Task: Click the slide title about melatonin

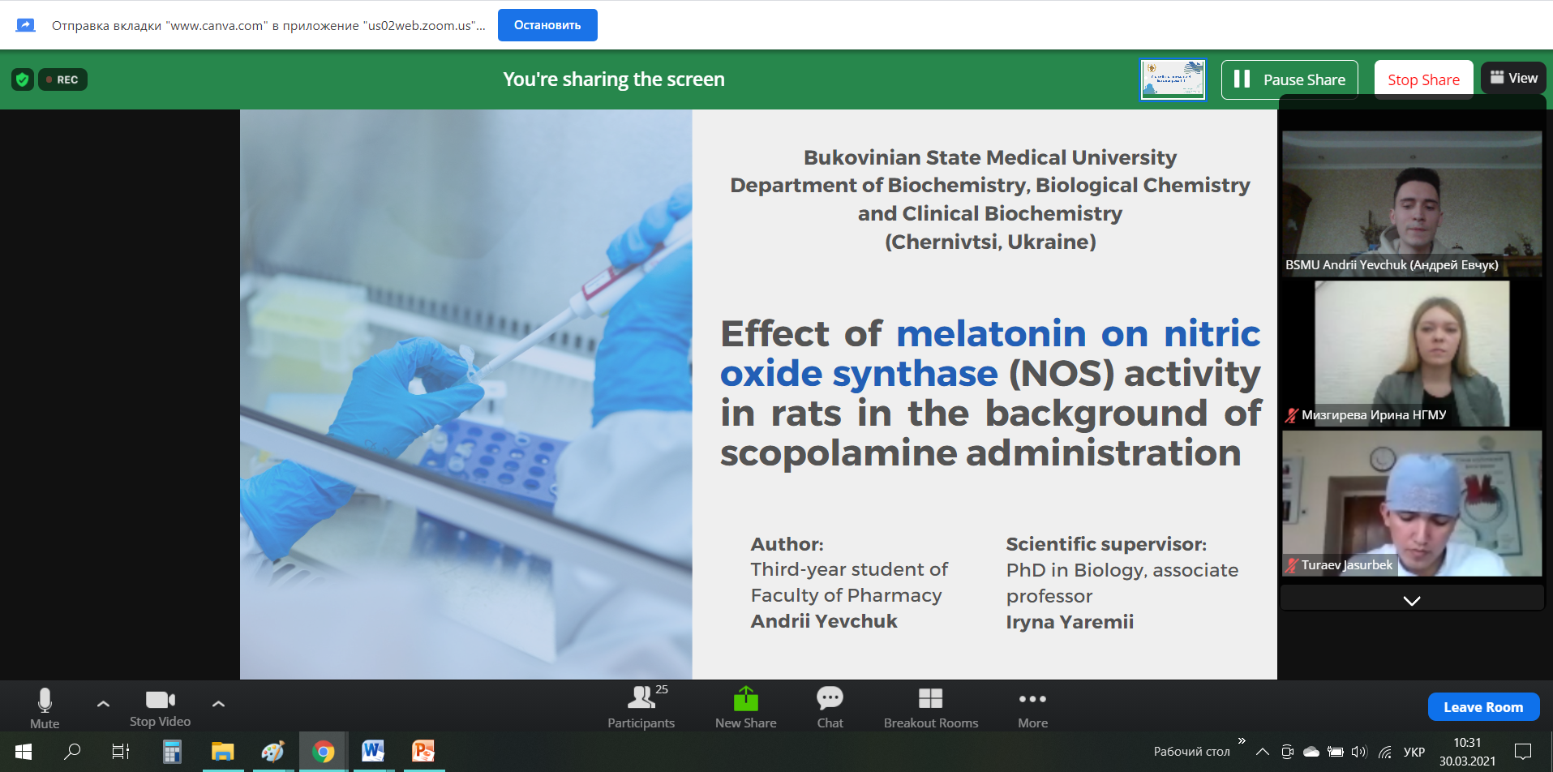Action: 990,393
